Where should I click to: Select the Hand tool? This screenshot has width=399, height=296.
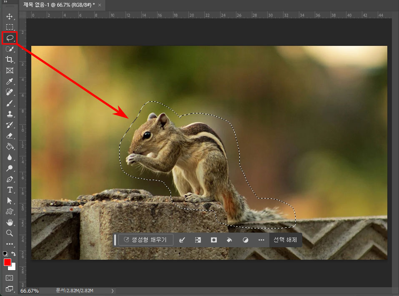(10, 223)
